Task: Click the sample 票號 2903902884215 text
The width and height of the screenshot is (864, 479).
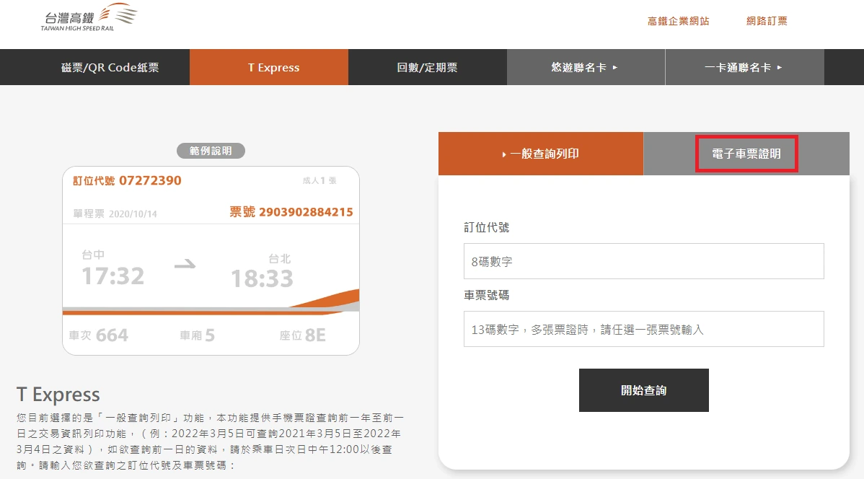Action: (x=291, y=212)
